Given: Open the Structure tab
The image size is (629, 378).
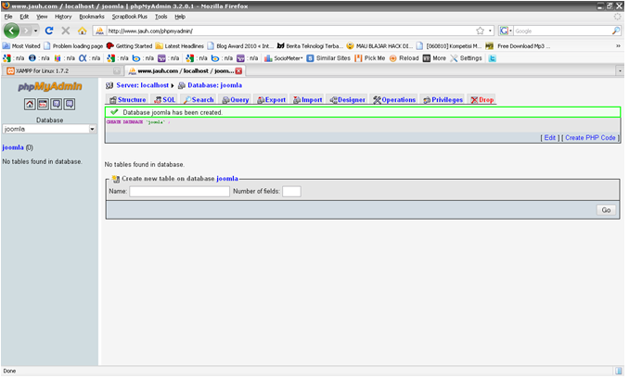Looking at the screenshot, I should [128, 100].
